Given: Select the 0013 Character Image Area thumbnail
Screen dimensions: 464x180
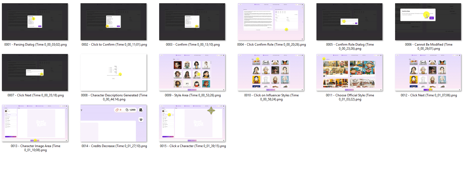Looking at the screenshot, I should click(35, 123).
